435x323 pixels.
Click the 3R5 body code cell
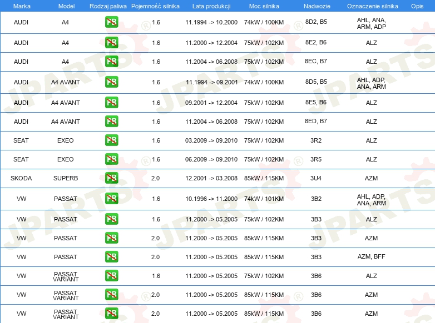tap(316, 159)
